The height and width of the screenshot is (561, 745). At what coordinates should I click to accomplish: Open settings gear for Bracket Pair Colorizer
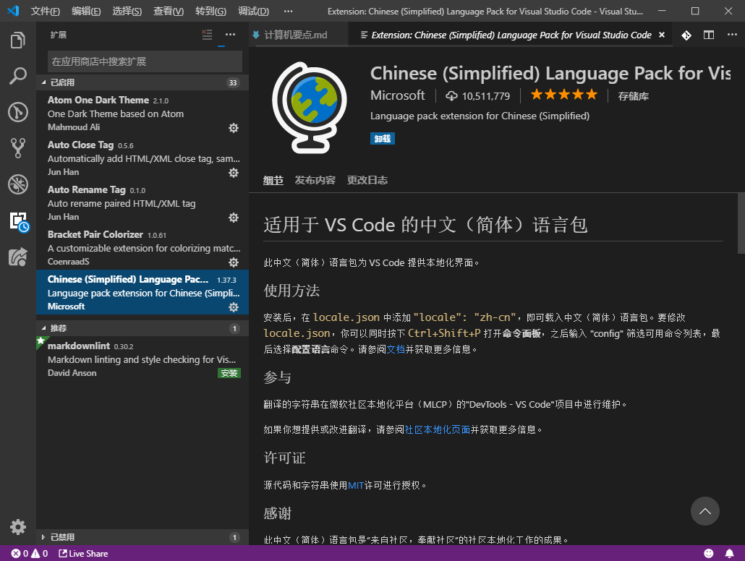pyautogui.click(x=234, y=262)
